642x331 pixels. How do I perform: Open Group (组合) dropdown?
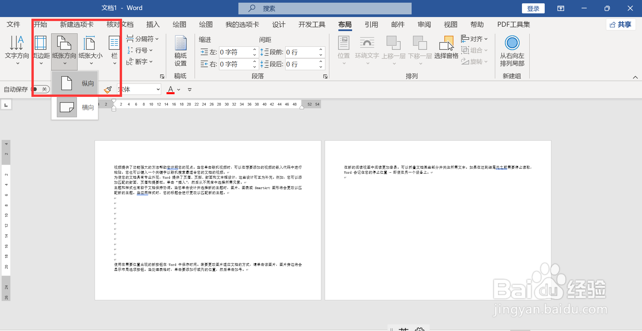474,50
